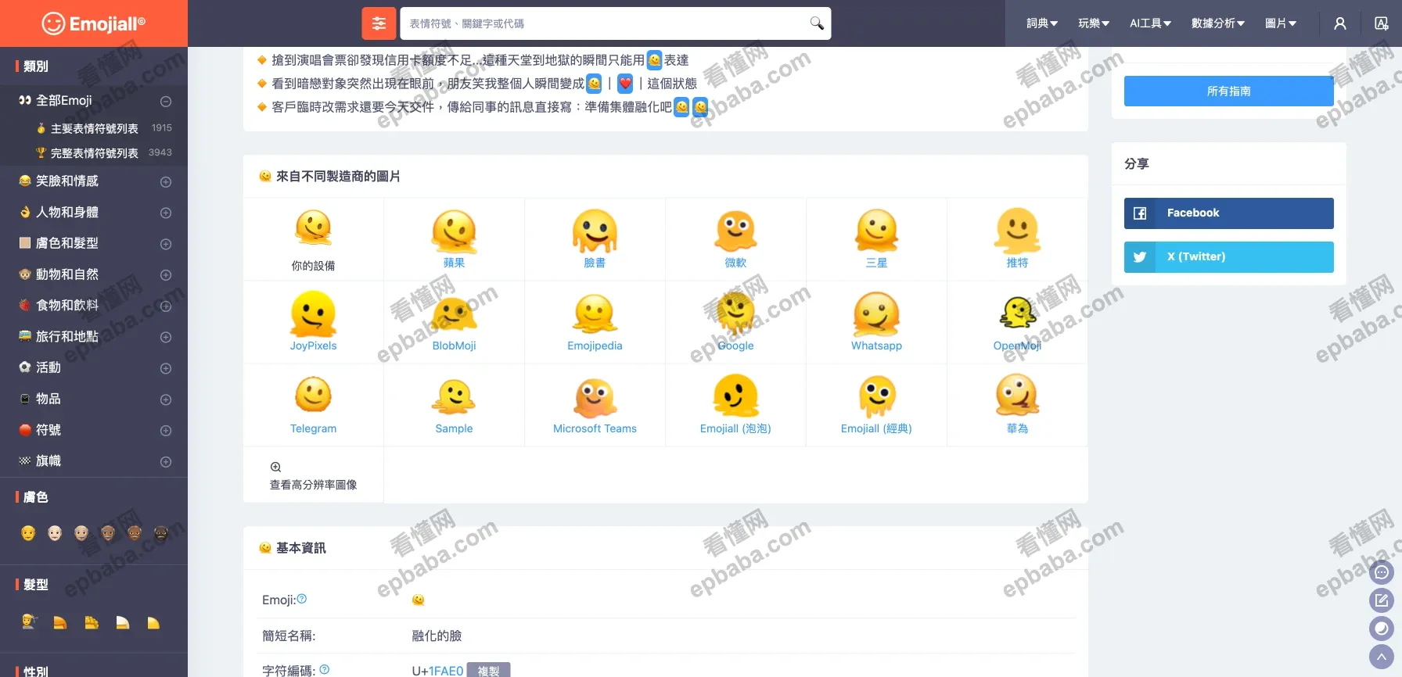
Task: Select the light skin tone
Action: tap(55, 533)
